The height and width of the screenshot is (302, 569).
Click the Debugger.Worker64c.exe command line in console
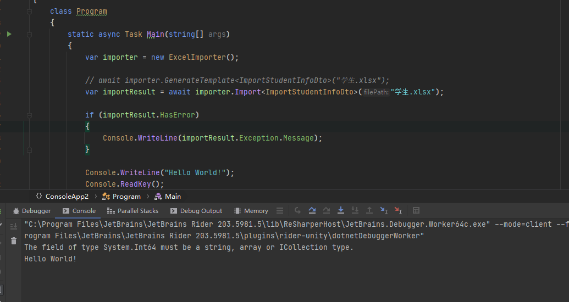pyautogui.click(x=296, y=224)
